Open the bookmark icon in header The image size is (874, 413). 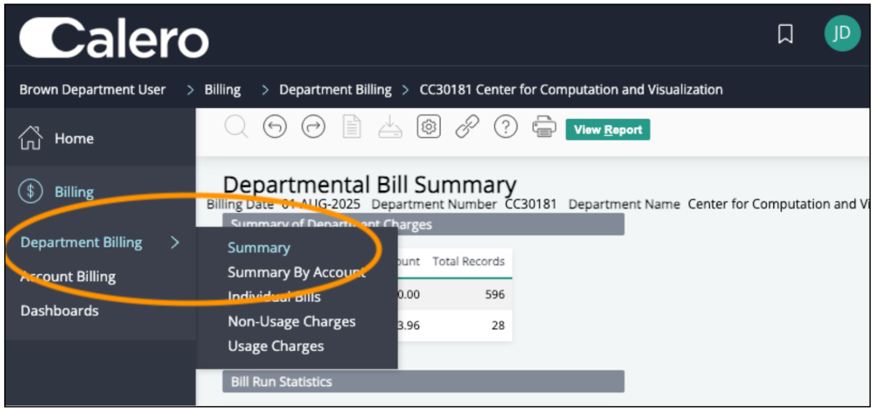[785, 35]
